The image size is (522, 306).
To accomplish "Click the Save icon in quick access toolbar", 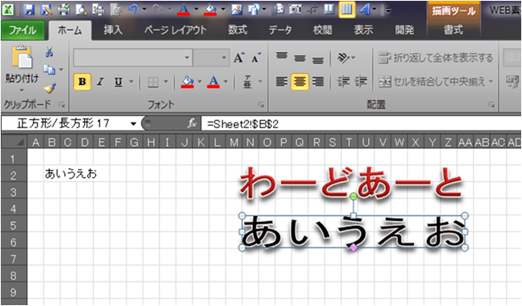I will coord(30,10).
